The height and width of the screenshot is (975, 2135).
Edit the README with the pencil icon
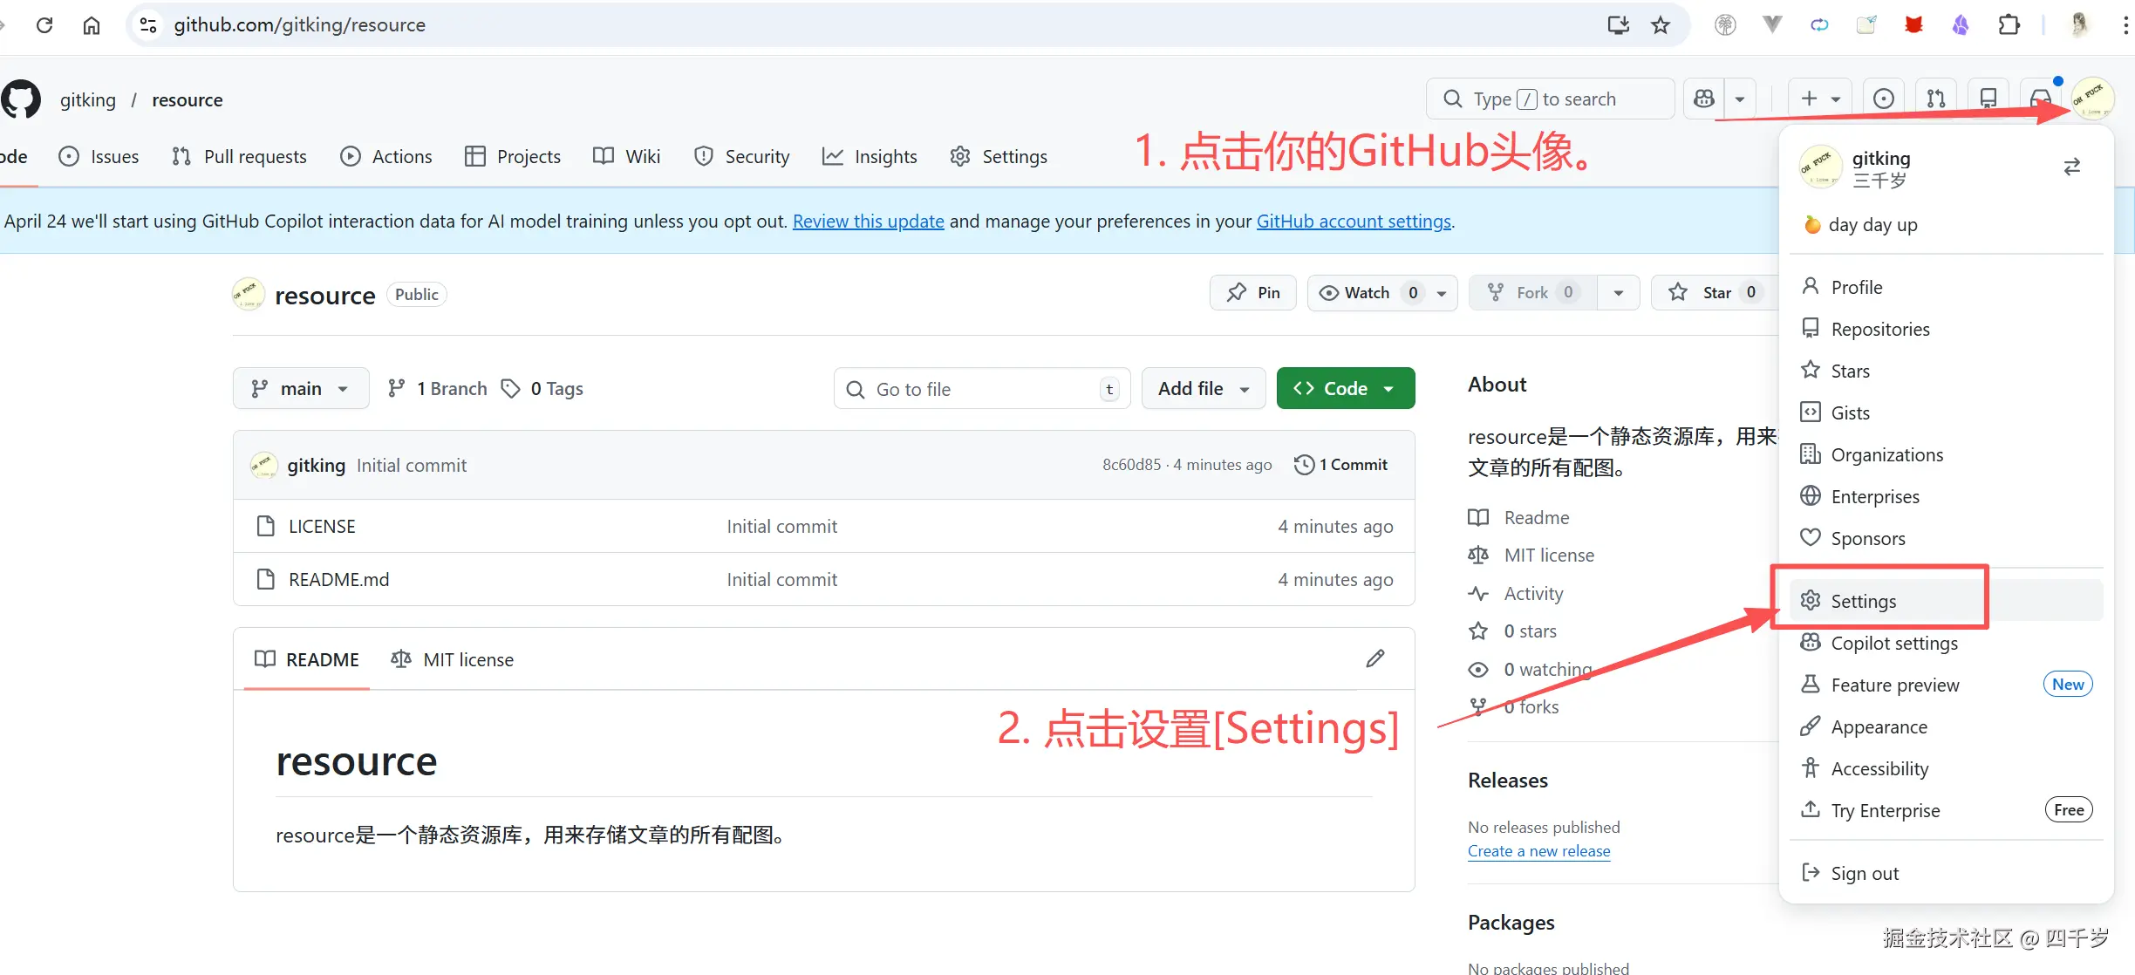click(1375, 658)
